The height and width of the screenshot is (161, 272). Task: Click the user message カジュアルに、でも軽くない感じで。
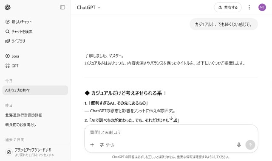pyautogui.click(x=224, y=25)
